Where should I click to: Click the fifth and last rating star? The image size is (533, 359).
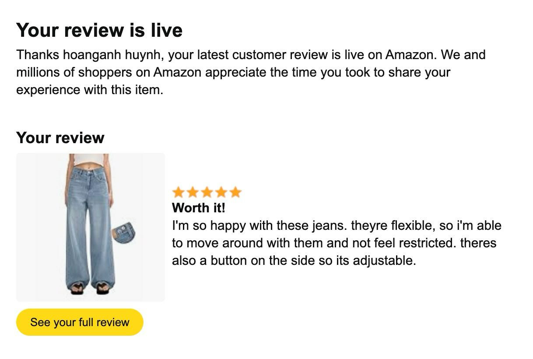[235, 192]
